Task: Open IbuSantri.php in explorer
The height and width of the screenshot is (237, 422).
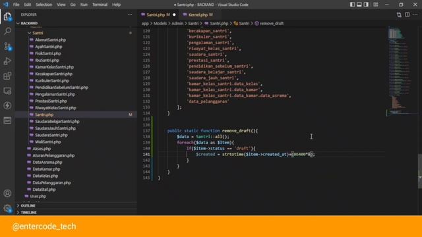Action: [x=47, y=60]
